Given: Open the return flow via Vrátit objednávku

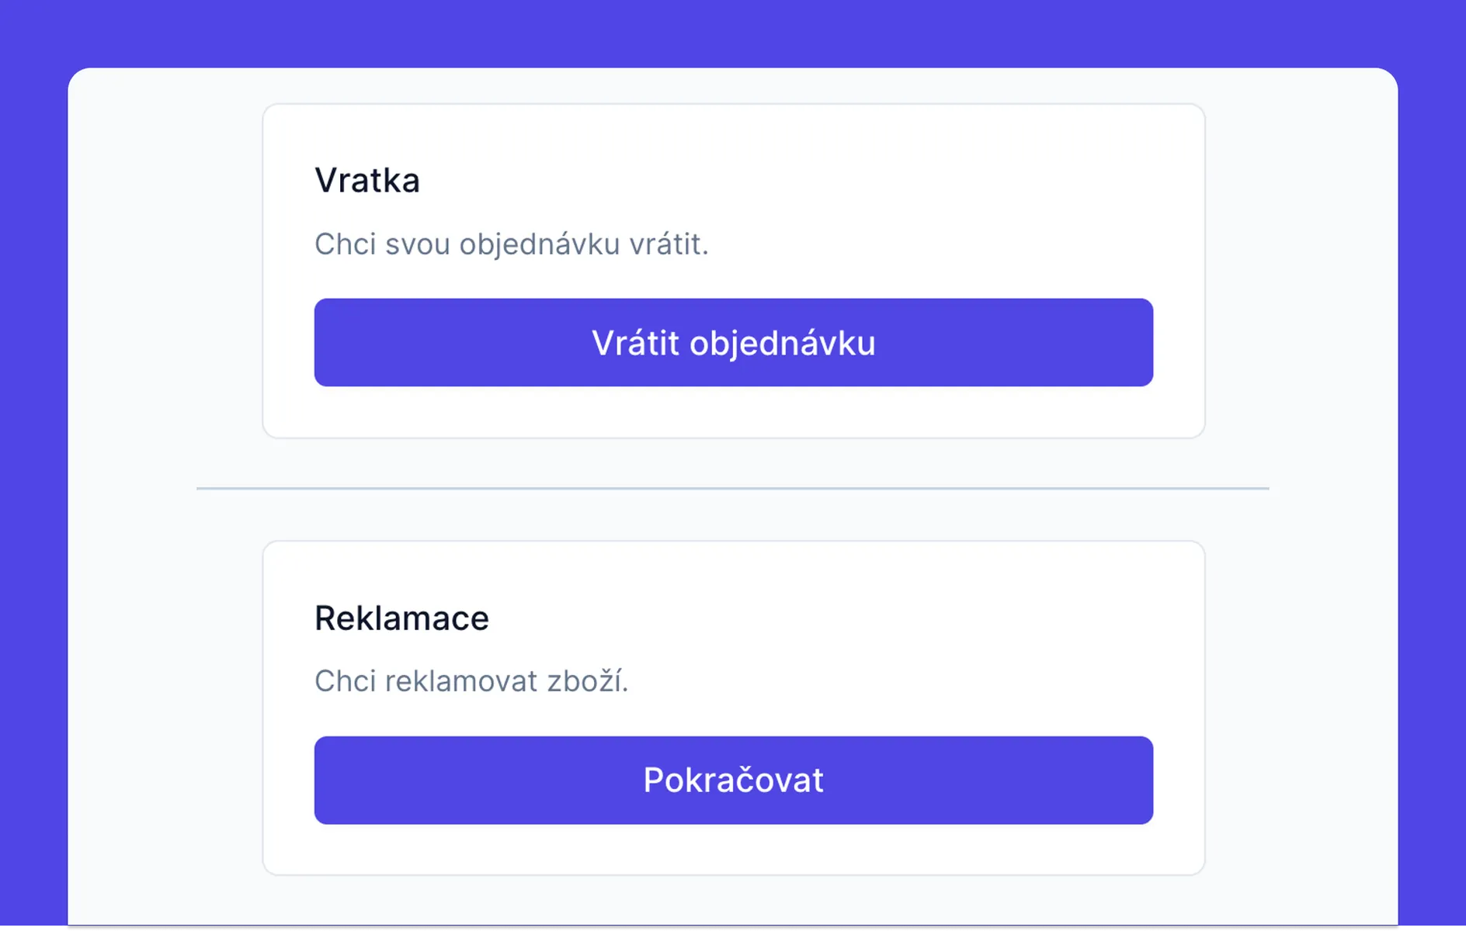Looking at the screenshot, I should 733,341.
